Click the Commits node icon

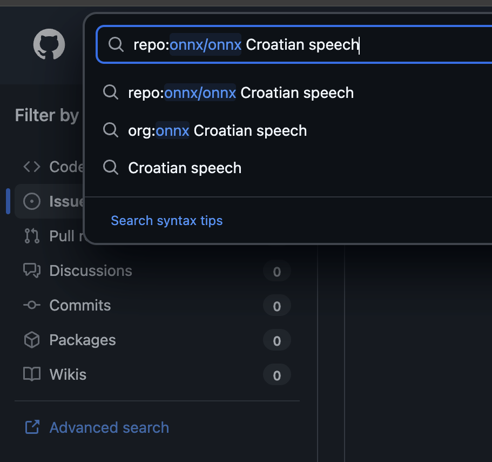click(x=32, y=305)
